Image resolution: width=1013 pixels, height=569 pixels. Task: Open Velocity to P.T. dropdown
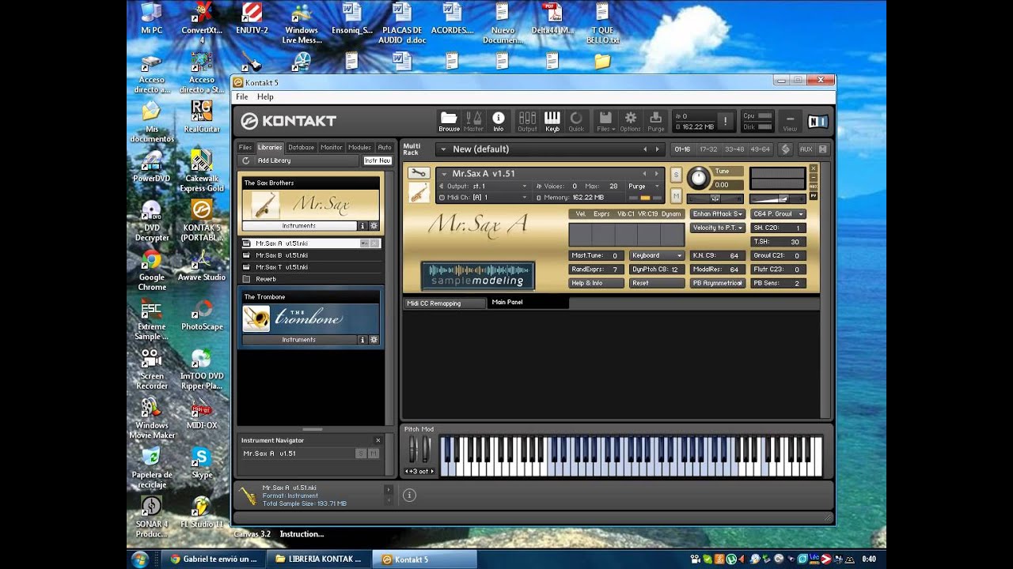718,228
